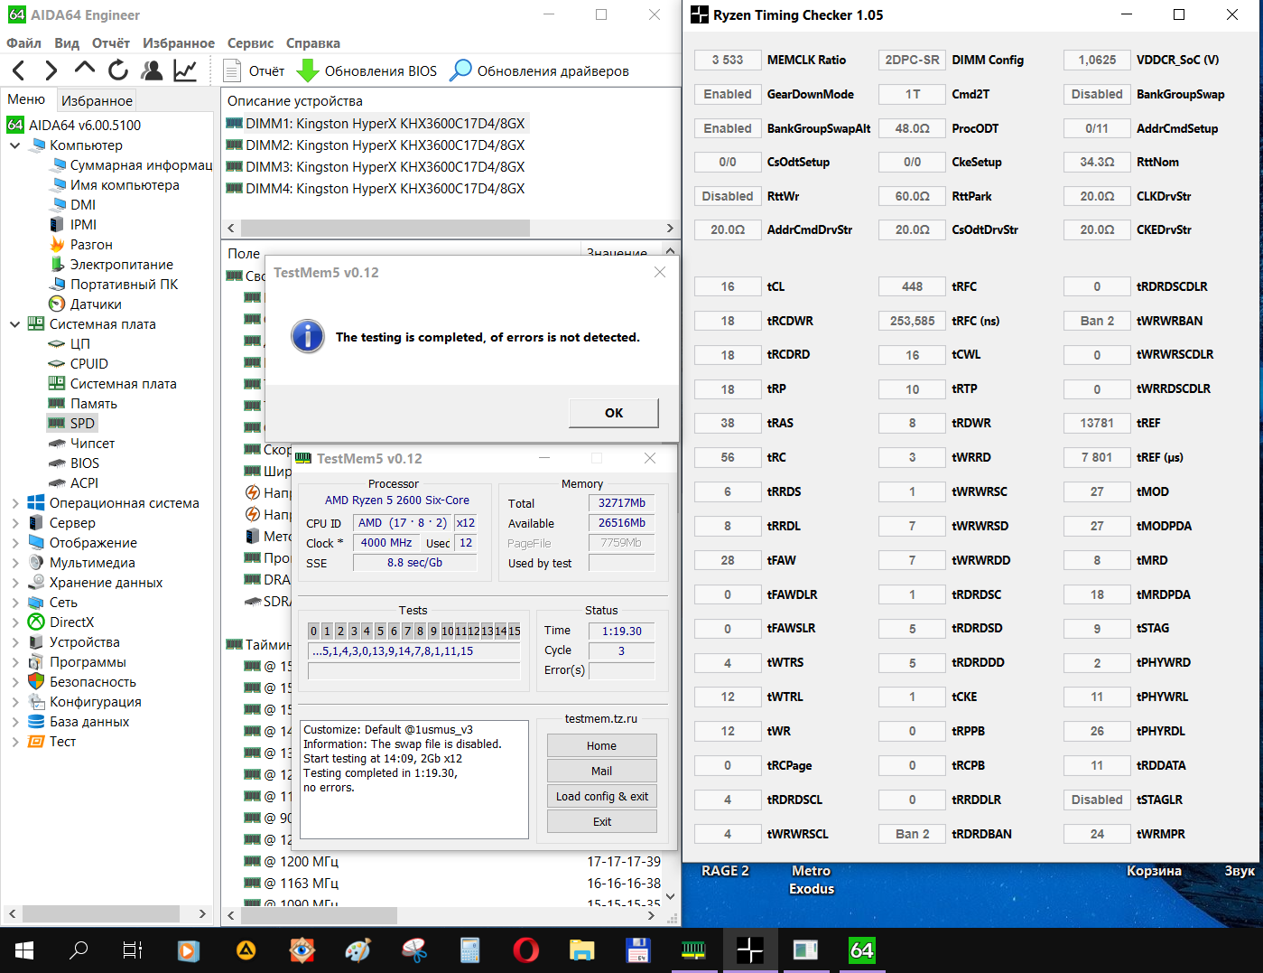
Task: Expand the Сервер tree node
Action: point(14,523)
